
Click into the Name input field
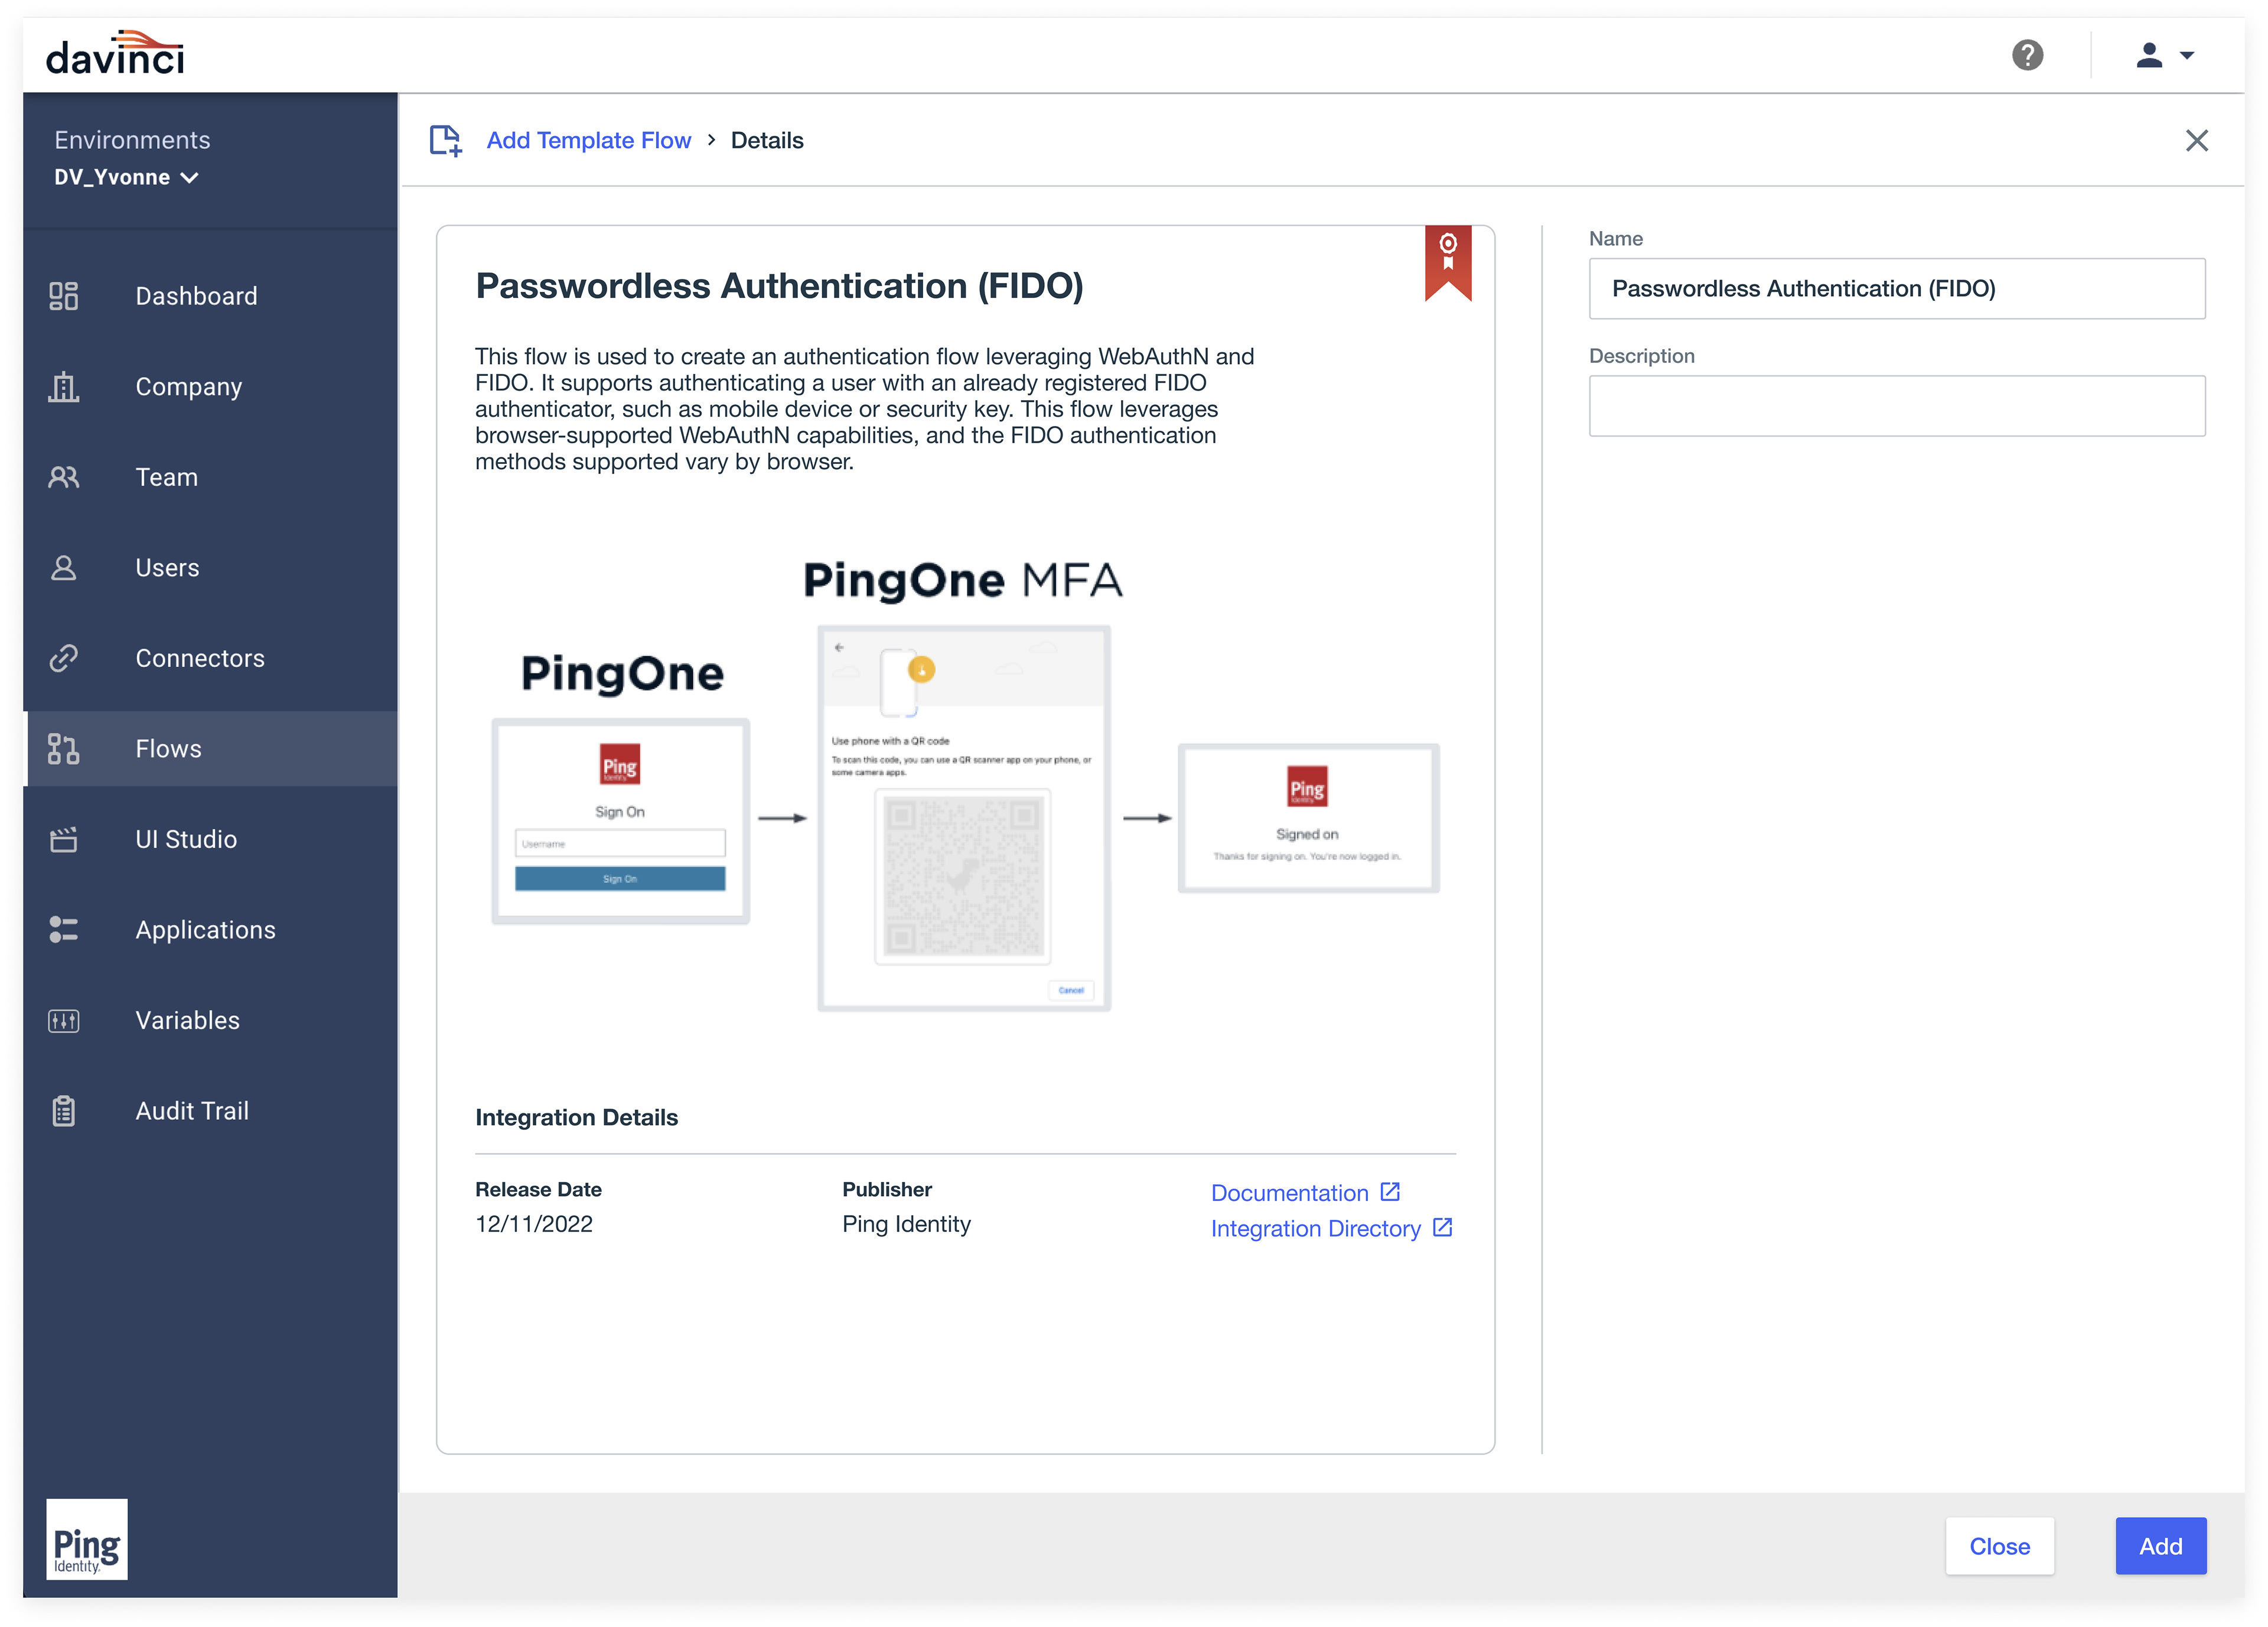pyautogui.click(x=1897, y=288)
